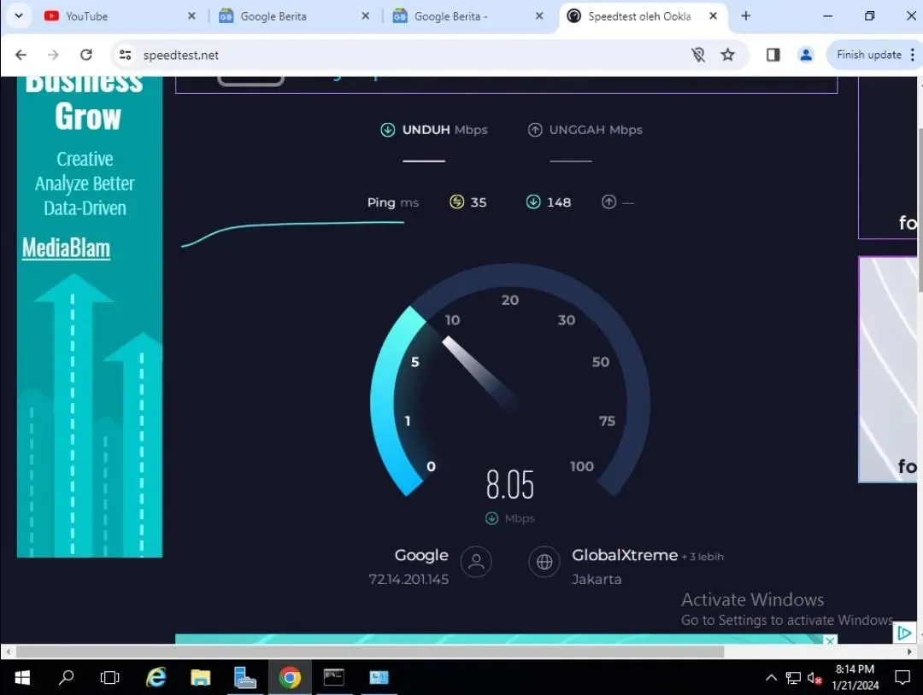
Task: Open File Explorer from the taskbar
Action: click(x=200, y=677)
